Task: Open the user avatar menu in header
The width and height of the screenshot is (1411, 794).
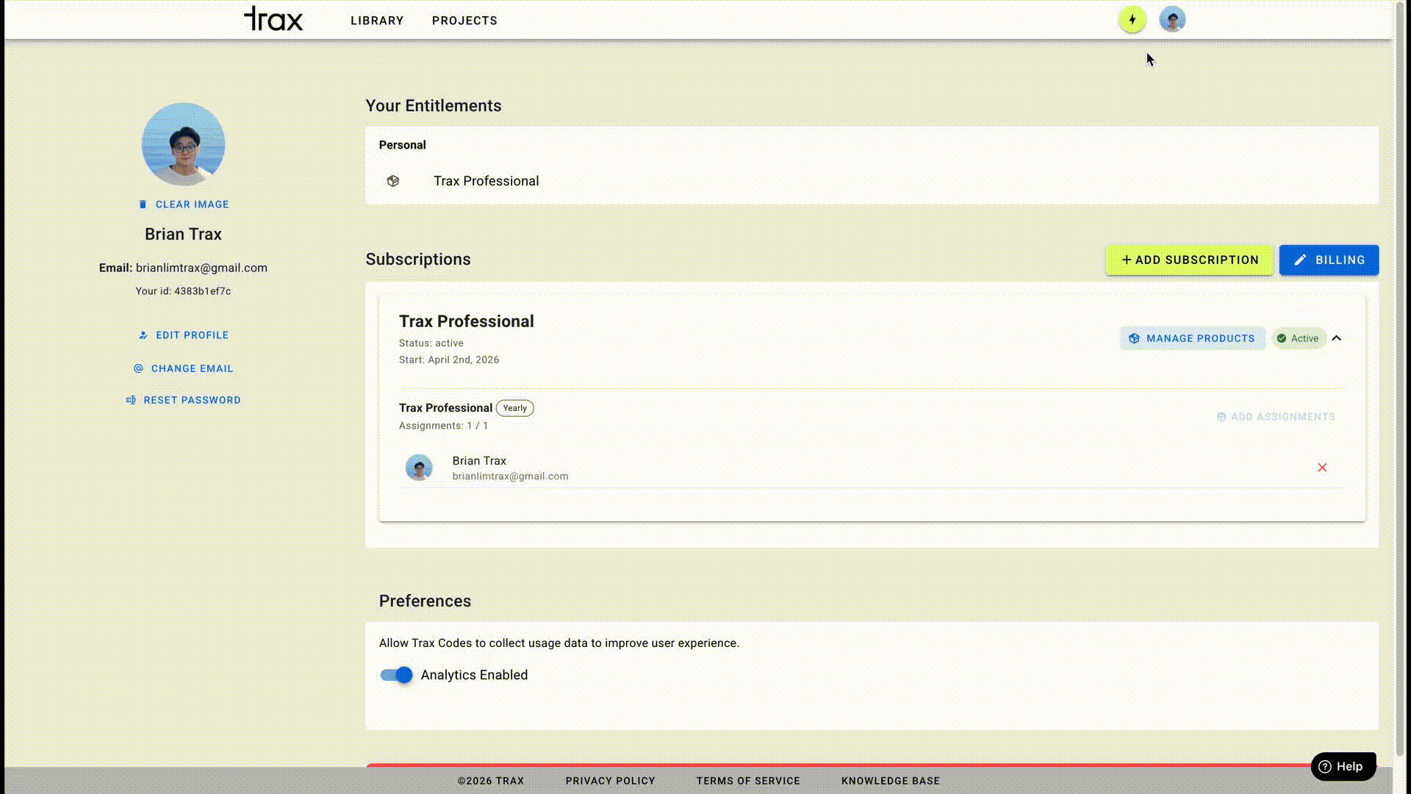Action: 1172,20
